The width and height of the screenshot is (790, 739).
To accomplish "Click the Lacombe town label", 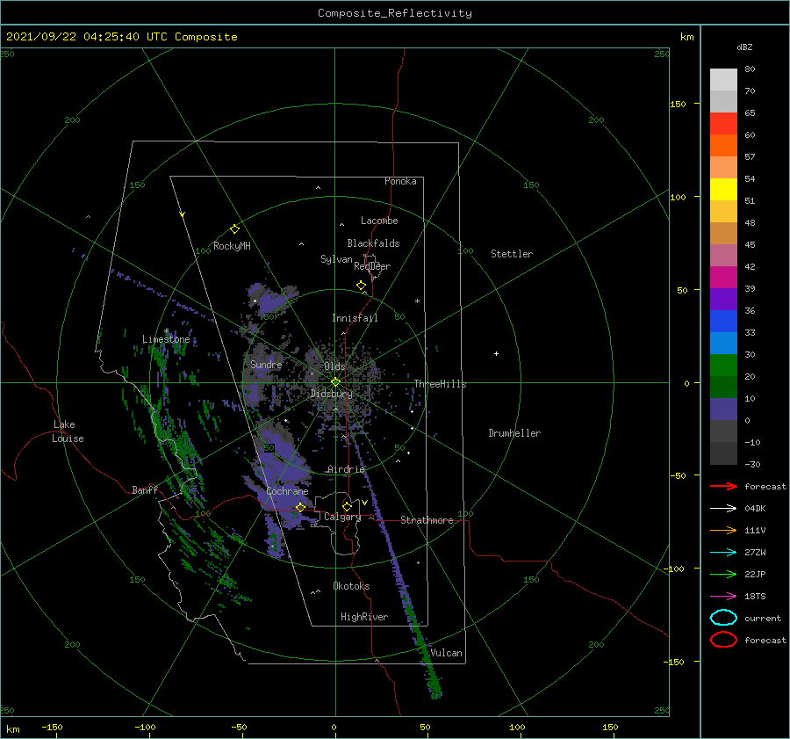I will 379,221.
